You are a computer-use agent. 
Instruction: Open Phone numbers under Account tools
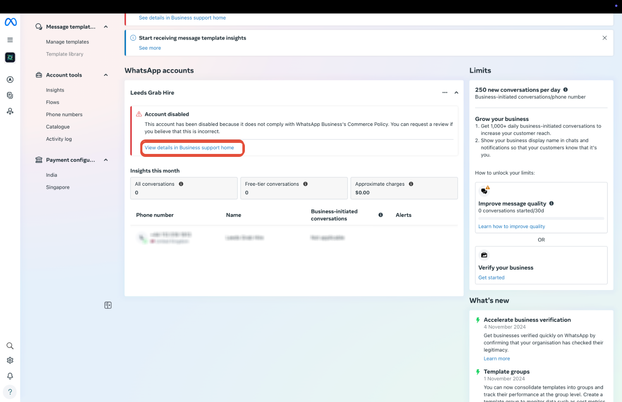64,114
